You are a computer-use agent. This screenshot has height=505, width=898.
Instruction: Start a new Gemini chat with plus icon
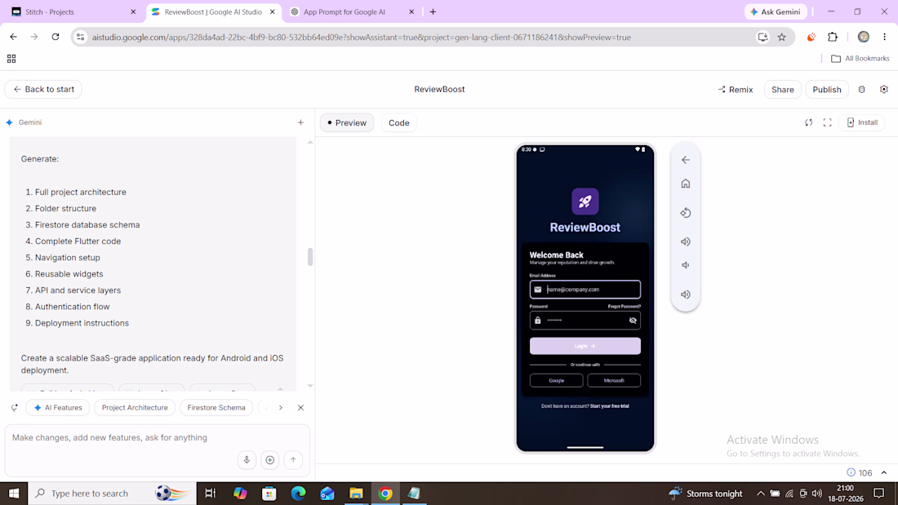click(x=300, y=122)
